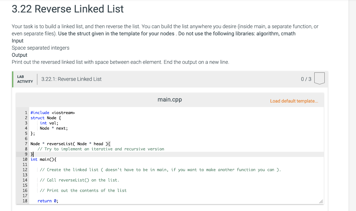Viewport: 356px width, 211px height.
Task: Click the 3.22 Reverse Linked List heading
Action: pos(68,9)
